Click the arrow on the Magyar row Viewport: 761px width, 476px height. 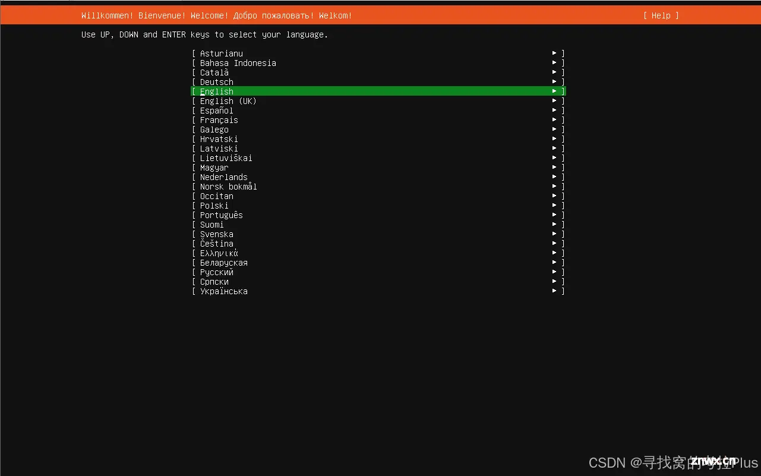coord(554,168)
